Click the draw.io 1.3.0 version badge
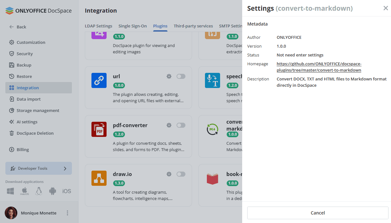 119,183
